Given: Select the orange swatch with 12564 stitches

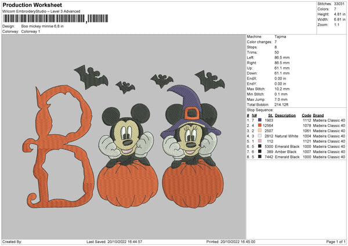Looking at the screenshot, I should [x=259, y=125].
